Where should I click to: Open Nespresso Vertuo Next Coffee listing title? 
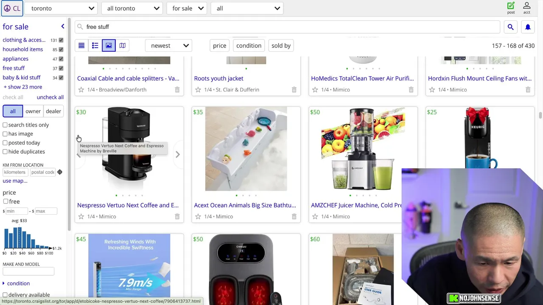point(128,205)
